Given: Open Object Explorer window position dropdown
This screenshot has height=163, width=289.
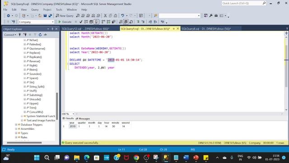Looking at the screenshot, I should click(48, 29).
